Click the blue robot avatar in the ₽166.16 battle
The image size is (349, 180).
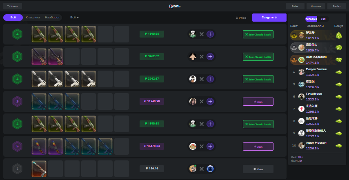[210, 169]
